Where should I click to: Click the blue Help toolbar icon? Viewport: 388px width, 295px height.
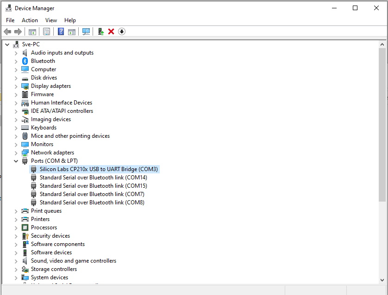click(61, 31)
